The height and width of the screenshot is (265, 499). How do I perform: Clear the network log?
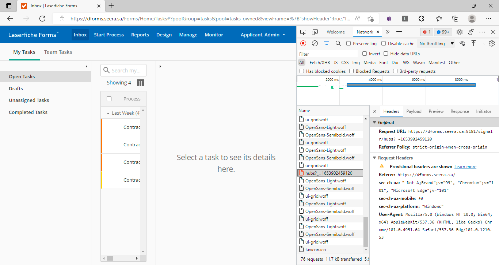(315, 43)
